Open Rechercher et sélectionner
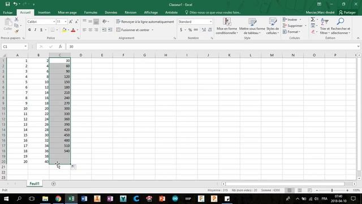Viewport: 362px width, 204px height. coord(341,26)
